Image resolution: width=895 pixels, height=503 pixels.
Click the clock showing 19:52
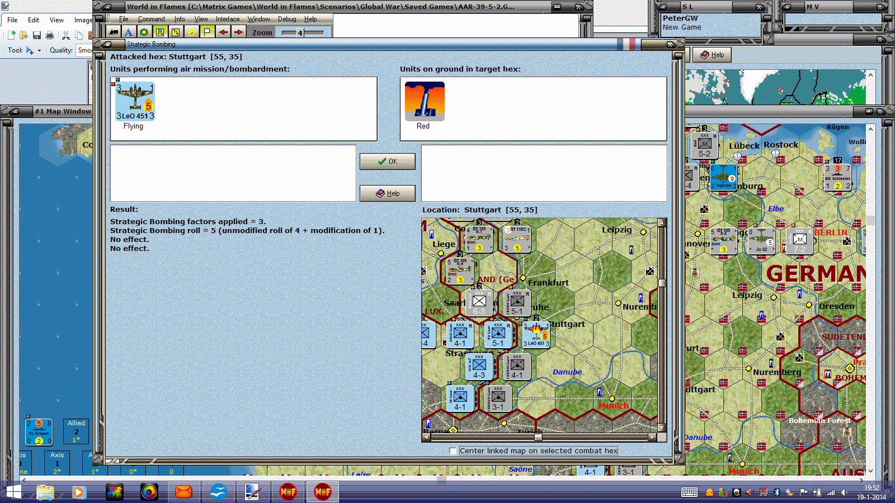point(872,488)
